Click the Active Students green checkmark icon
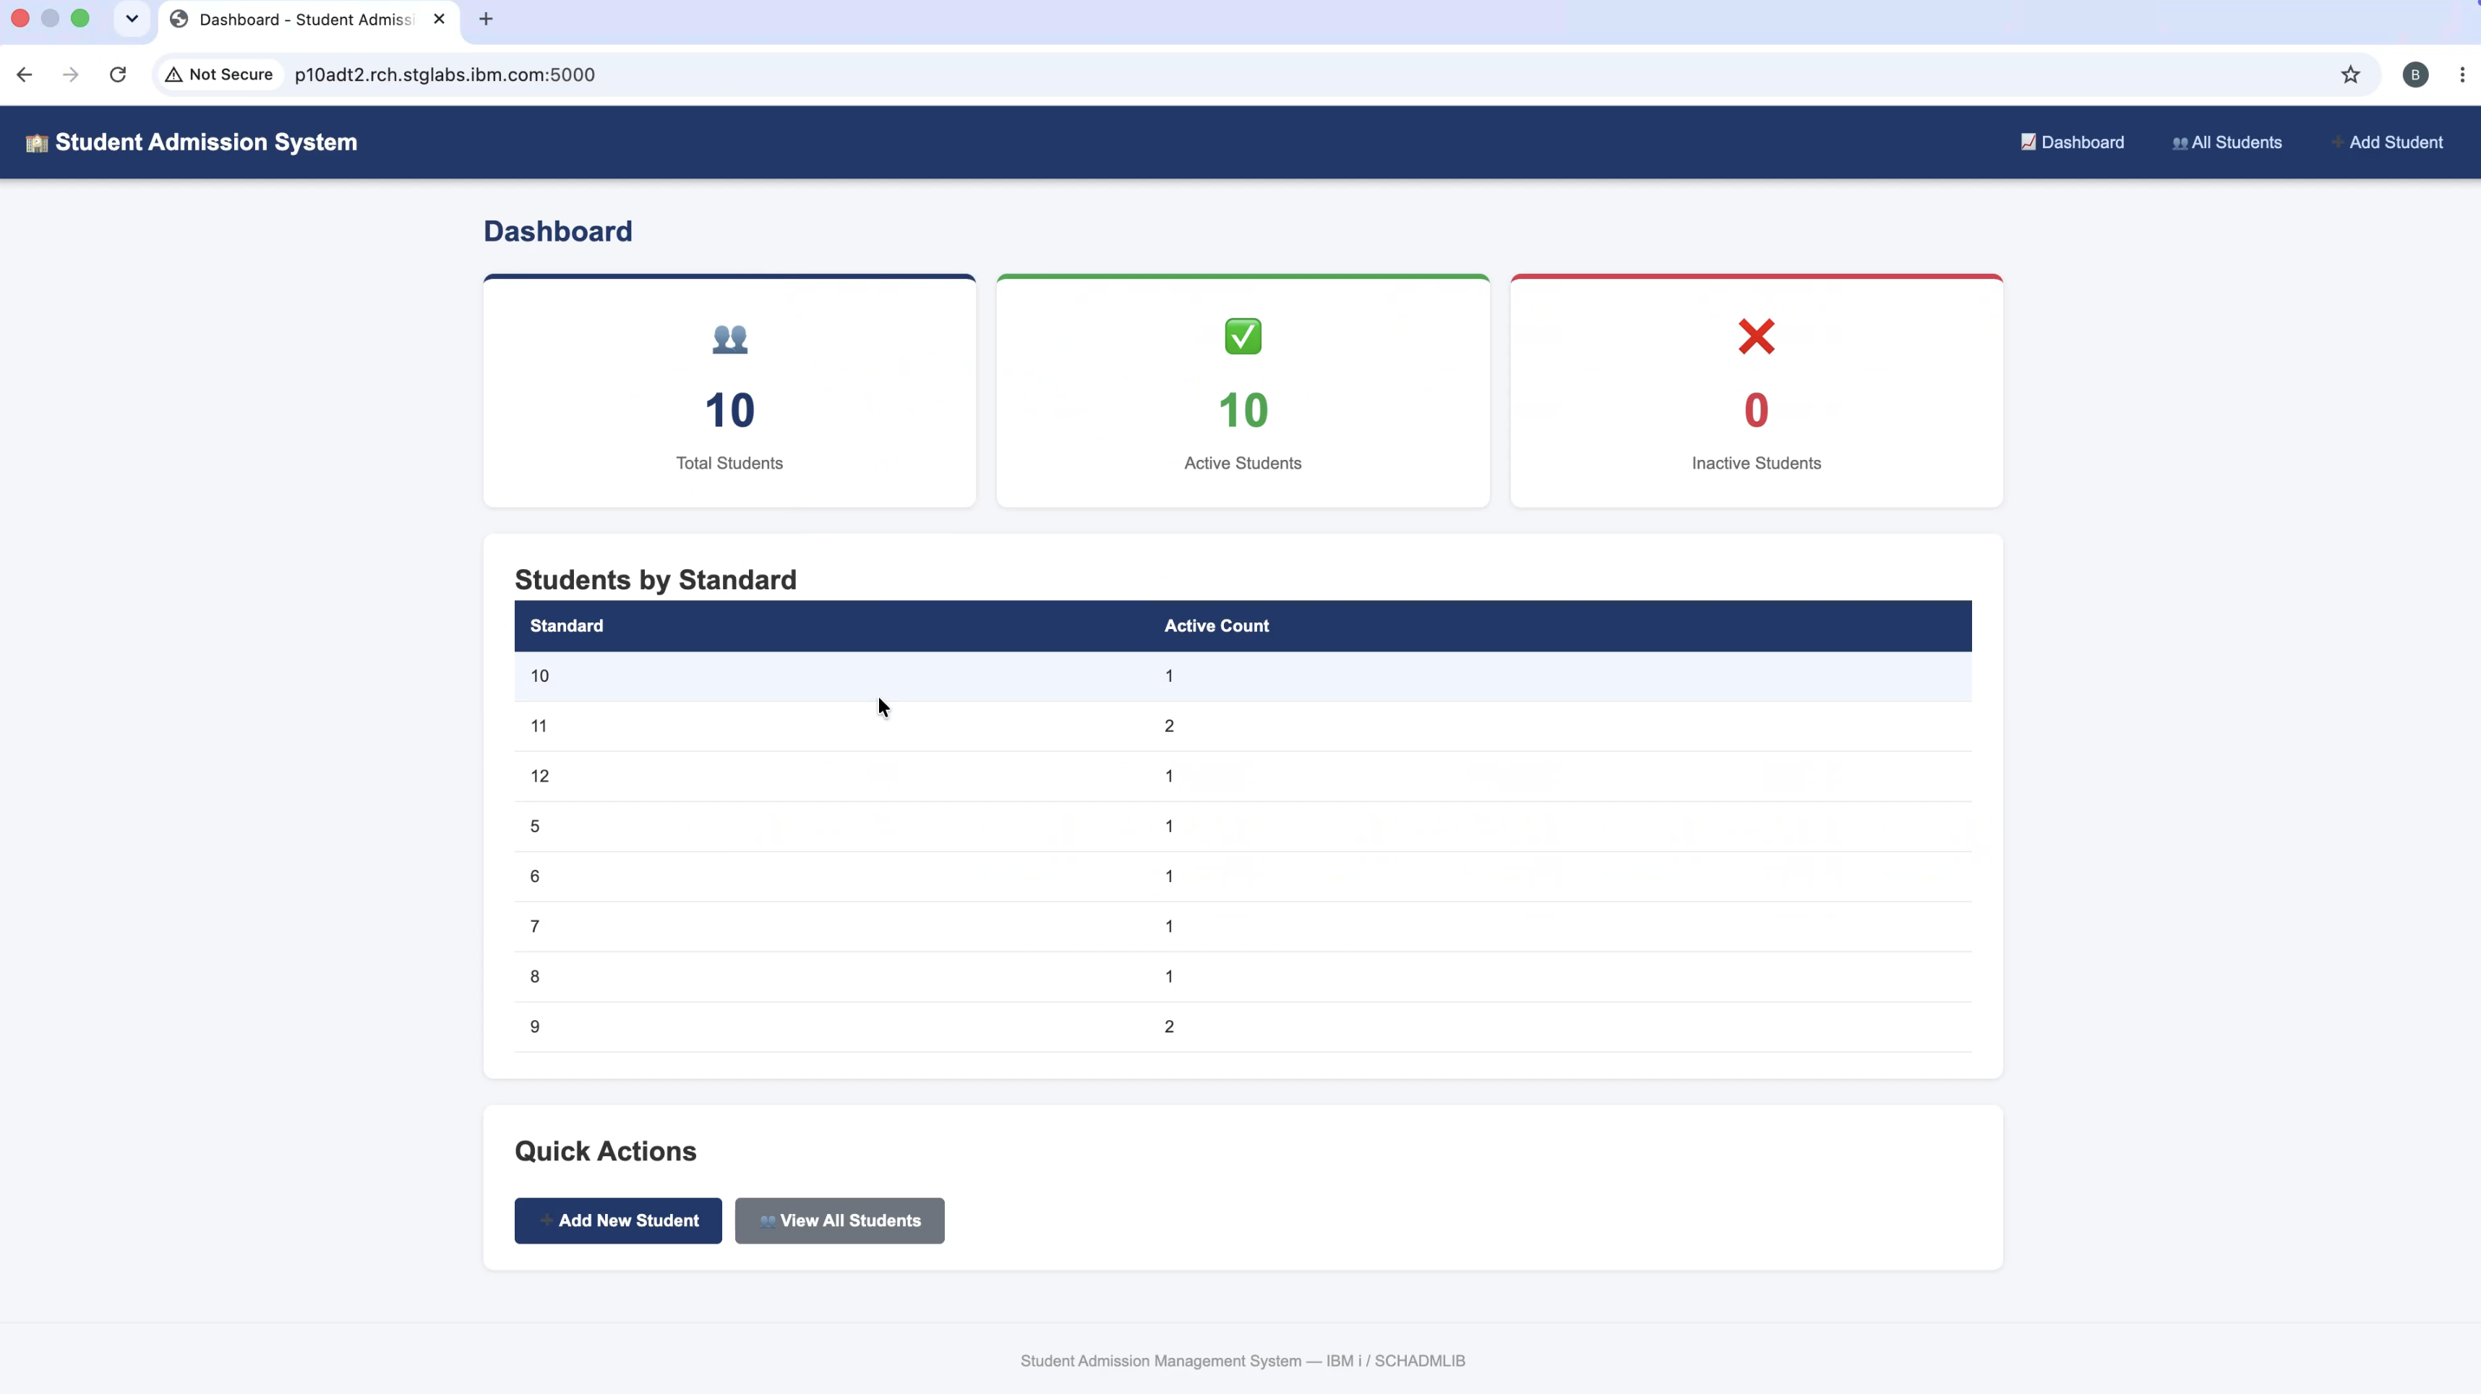Viewport: 2481px width, 1394px height. pos(1243,337)
